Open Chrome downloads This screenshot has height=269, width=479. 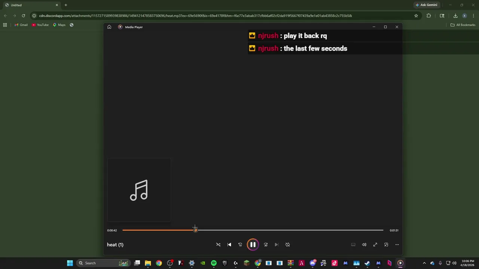coord(455,16)
